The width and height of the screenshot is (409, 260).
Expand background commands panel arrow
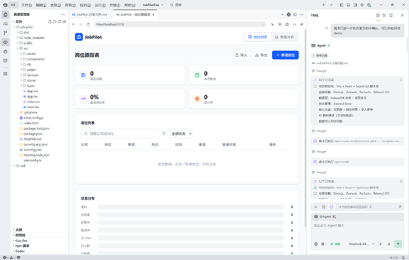pos(400,207)
